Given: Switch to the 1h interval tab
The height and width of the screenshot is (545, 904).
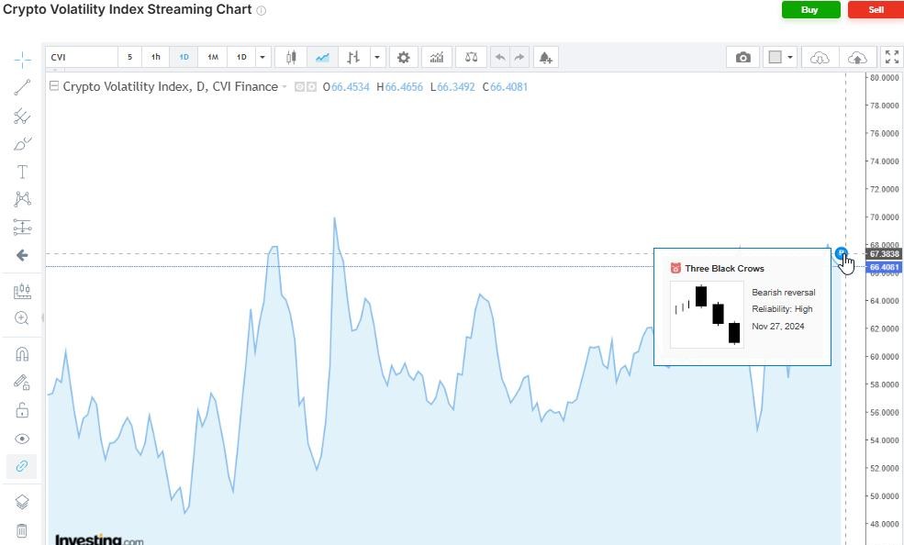Looking at the screenshot, I should point(155,57).
